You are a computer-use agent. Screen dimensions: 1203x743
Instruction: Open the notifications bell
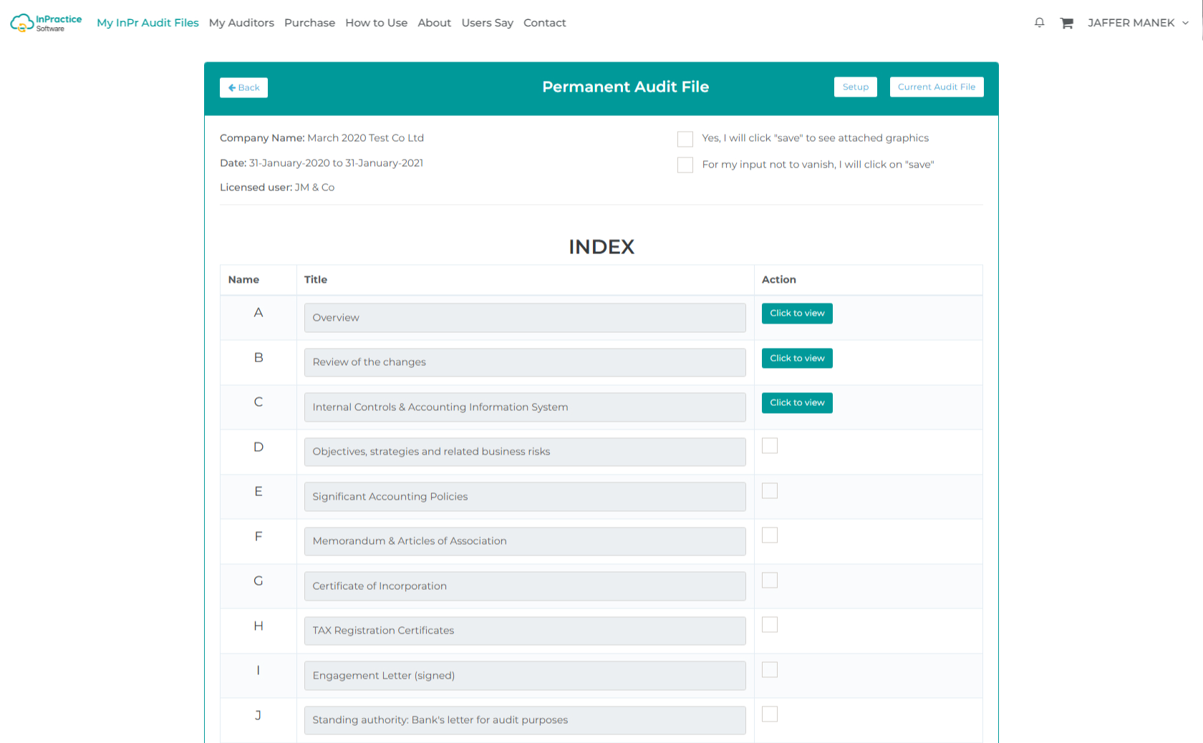pos(1039,23)
